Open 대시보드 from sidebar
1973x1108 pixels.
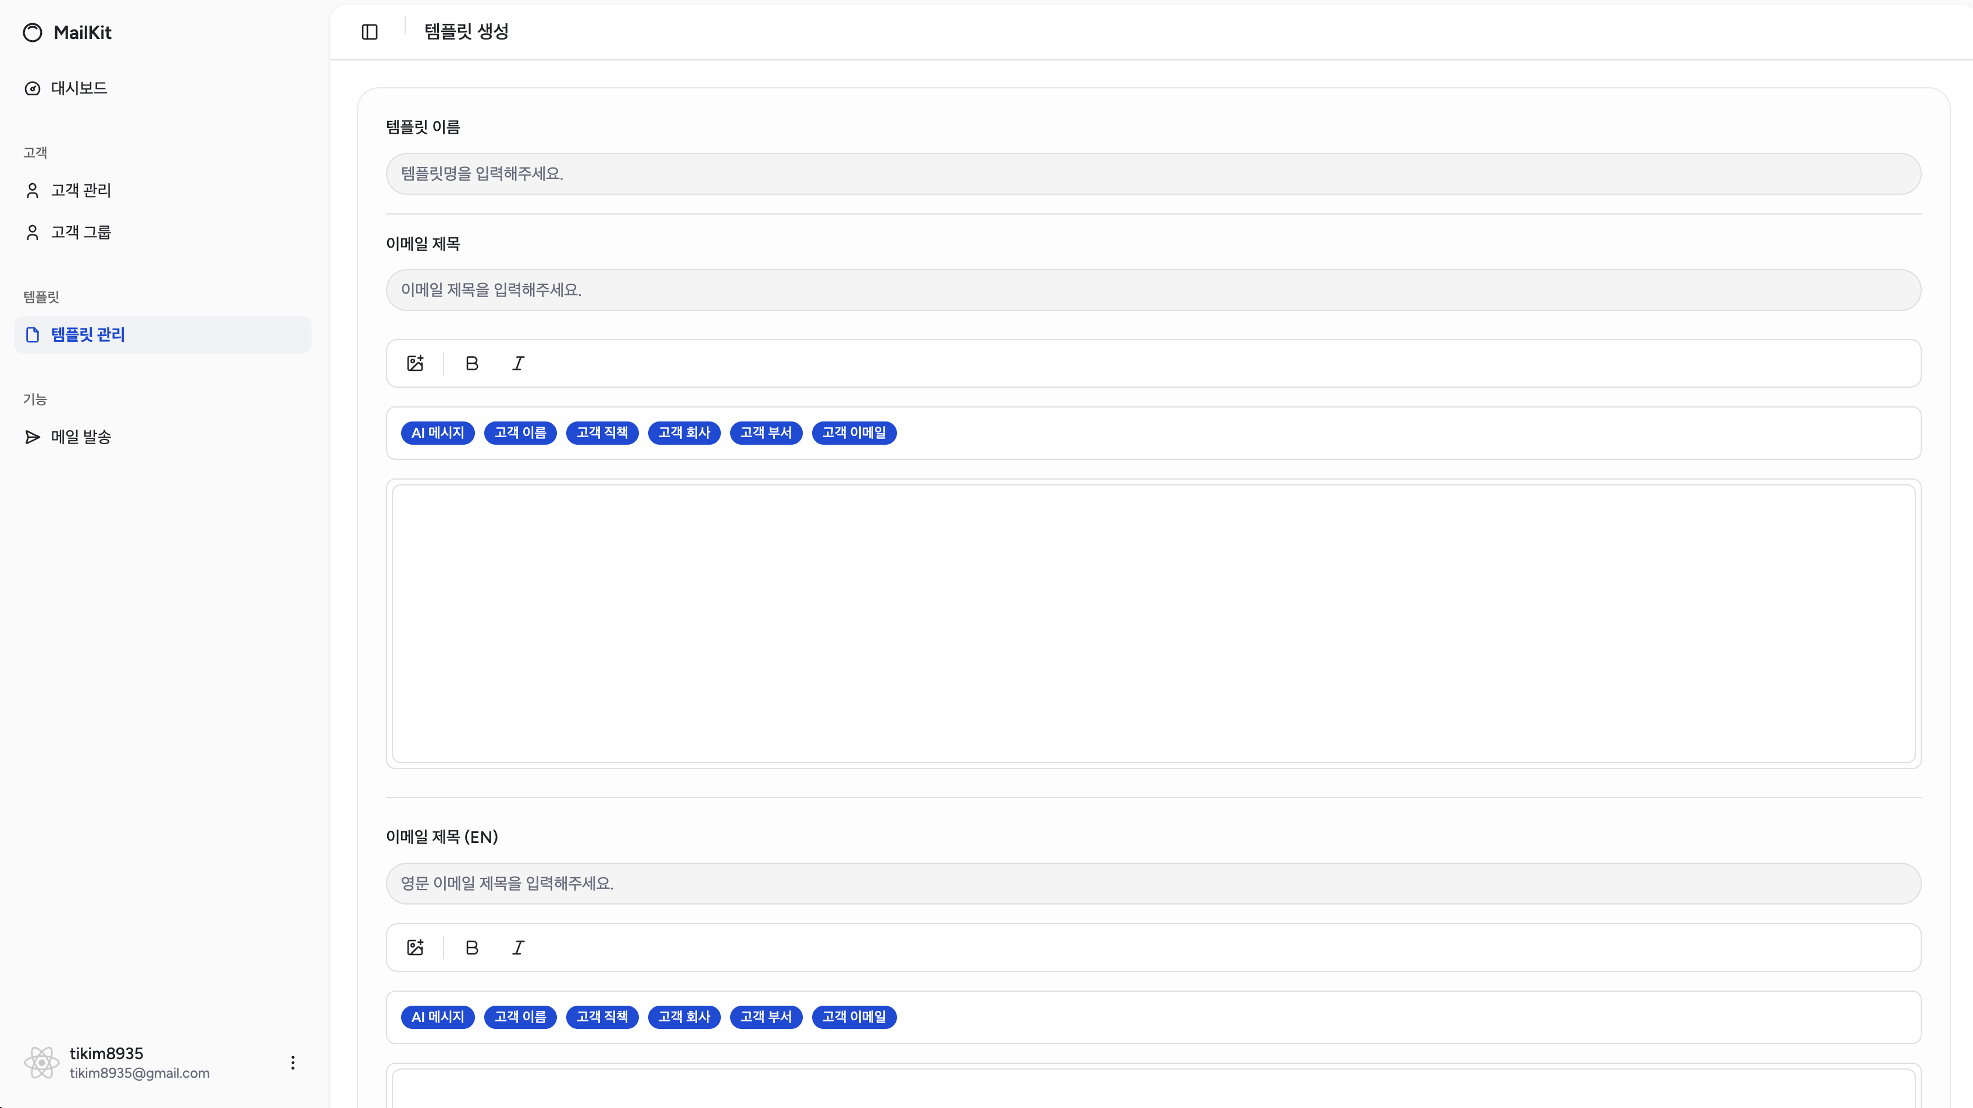78,88
